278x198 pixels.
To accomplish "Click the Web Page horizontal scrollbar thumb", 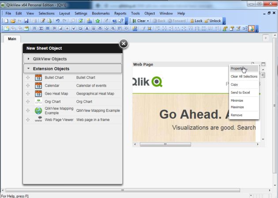I will tap(165, 144).
